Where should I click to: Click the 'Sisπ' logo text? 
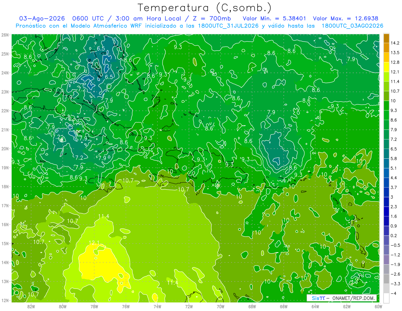click(x=319, y=298)
